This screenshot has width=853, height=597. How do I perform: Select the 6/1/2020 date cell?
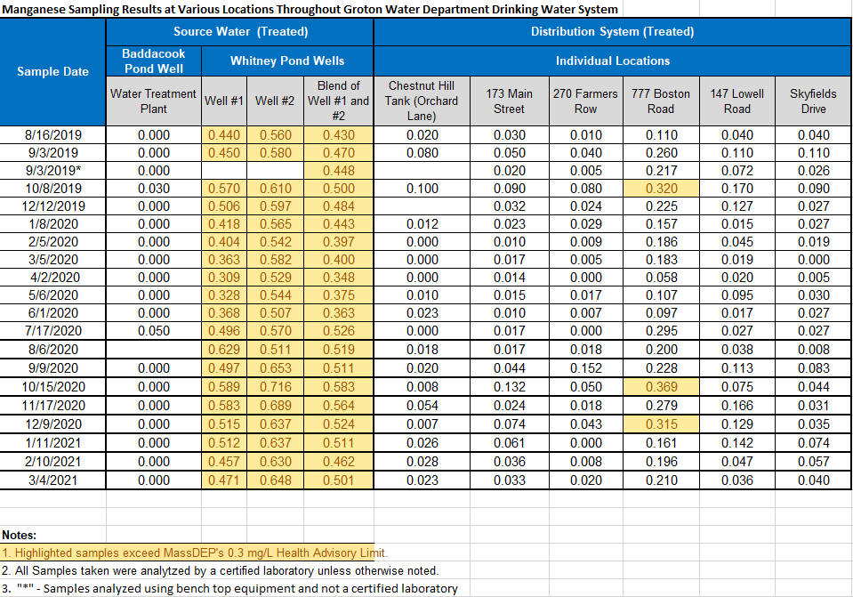(52, 313)
